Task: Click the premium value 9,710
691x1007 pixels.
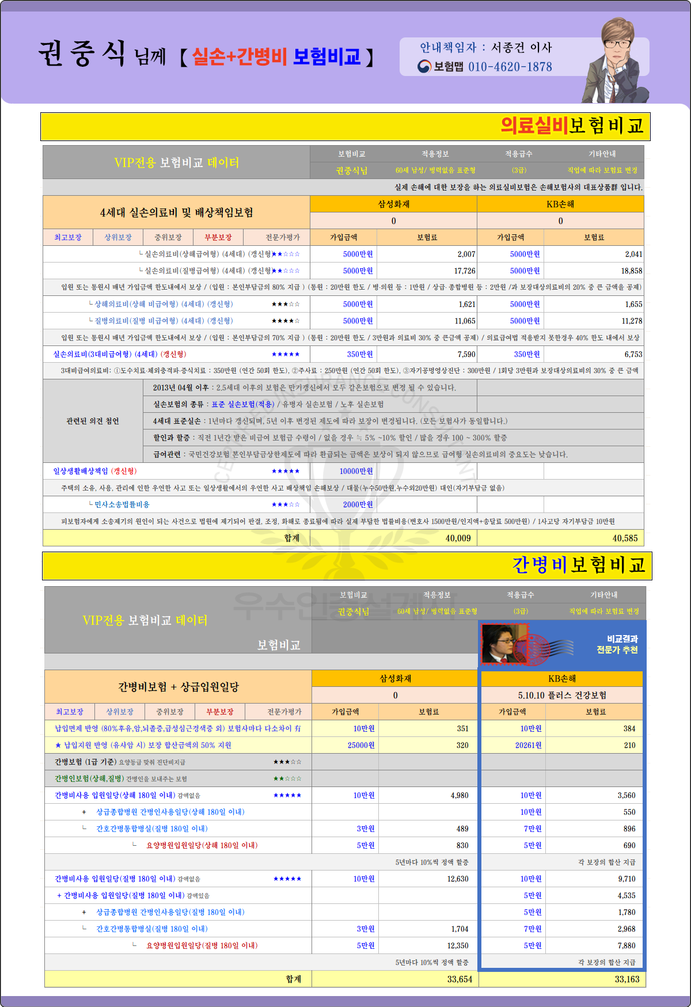Action: click(x=627, y=879)
